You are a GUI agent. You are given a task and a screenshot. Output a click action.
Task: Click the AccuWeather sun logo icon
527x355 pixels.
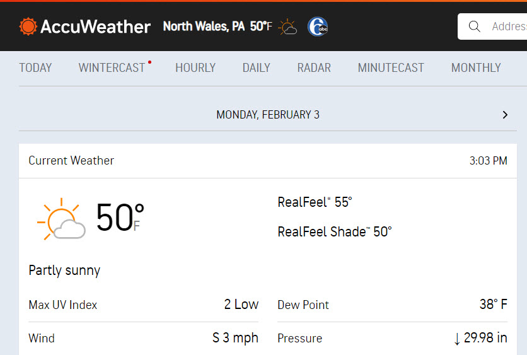pos(28,26)
